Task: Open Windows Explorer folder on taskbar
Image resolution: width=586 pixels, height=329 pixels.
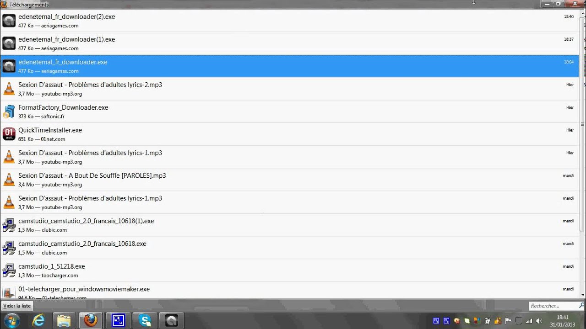Action: (64, 320)
